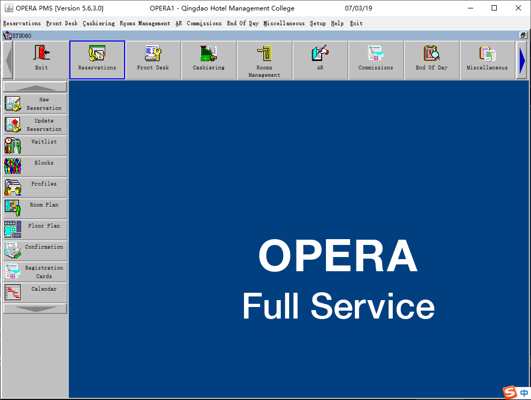Open the Miscellaneous menu in menu bar
Viewport: 531px width, 400px height.
pyautogui.click(x=284, y=24)
